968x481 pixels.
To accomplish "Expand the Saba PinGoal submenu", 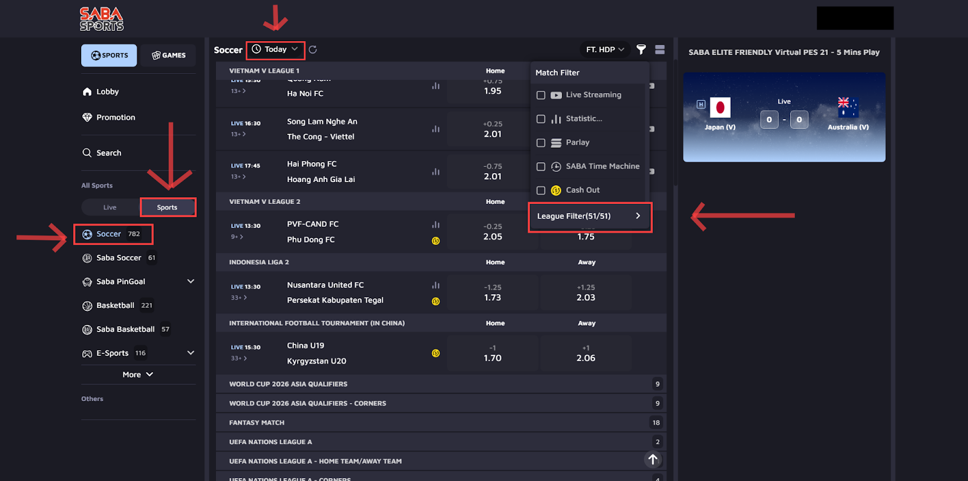I will point(191,281).
